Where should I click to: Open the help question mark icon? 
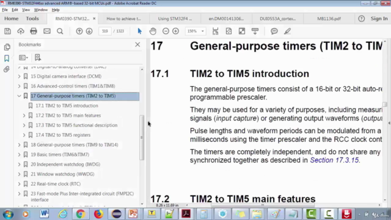[361, 19]
